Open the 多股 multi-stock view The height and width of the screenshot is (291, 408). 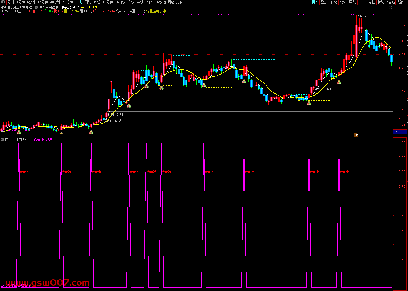[x=333, y=2]
